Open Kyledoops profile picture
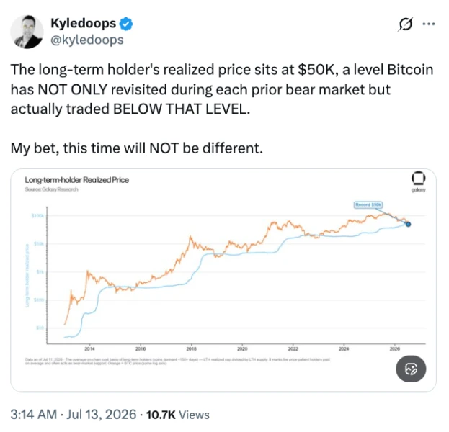449x432 pixels. 27,32
